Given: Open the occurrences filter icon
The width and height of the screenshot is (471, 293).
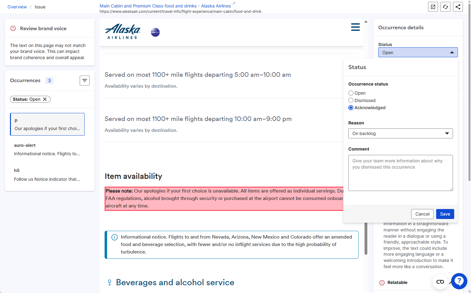Looking at the screenshot, I should point(85,81).
